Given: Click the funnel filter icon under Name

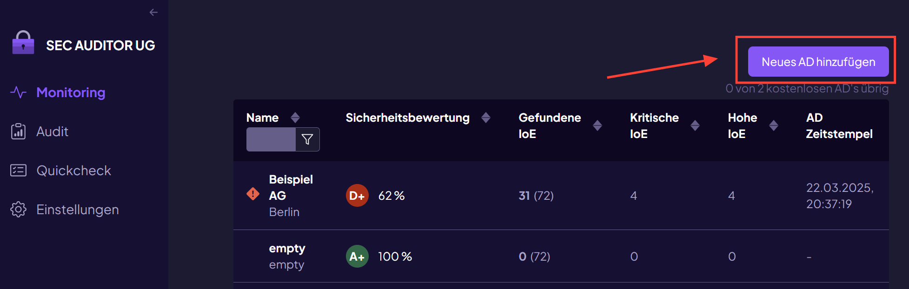Looking at the screenshot, I should [x=307, y=139].
